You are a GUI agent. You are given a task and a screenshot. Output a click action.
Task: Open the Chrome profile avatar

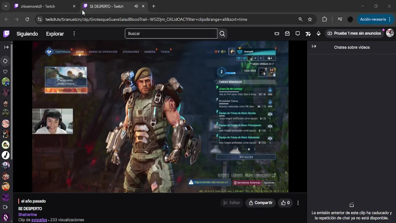350,19
